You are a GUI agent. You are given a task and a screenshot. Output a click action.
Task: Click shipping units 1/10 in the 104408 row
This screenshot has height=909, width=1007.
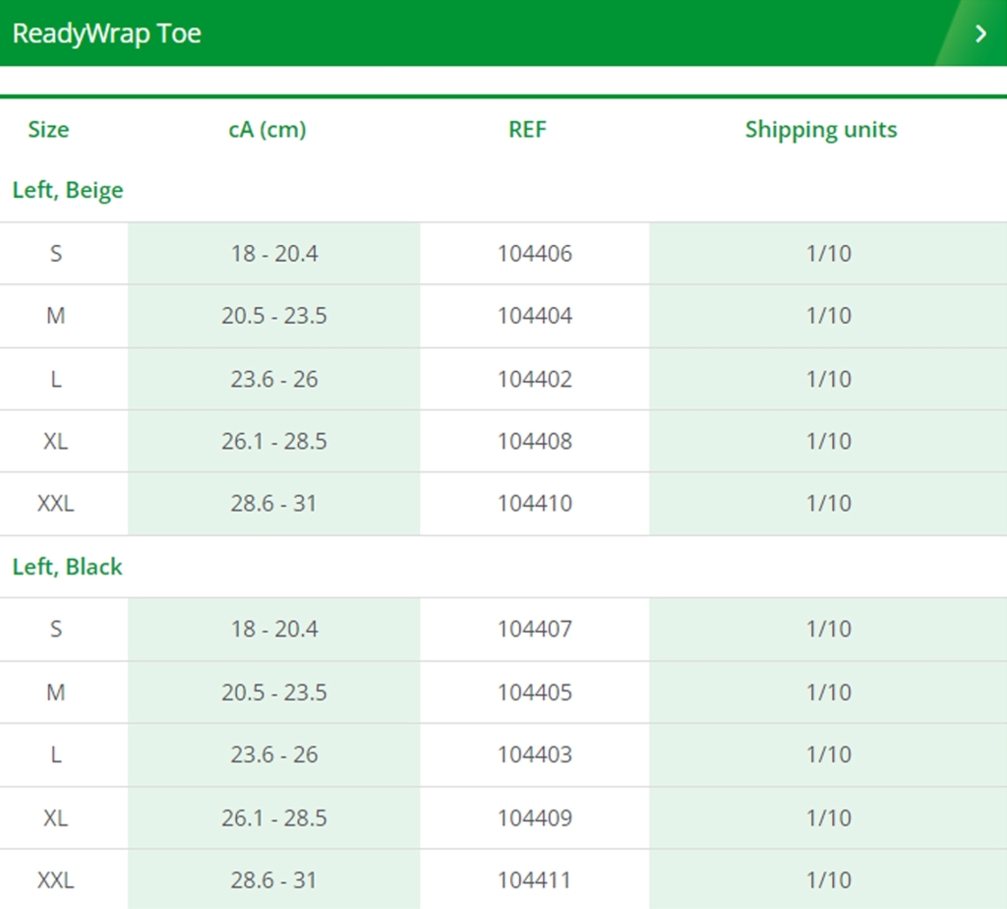pyautogui.click(x=828, y=442)
